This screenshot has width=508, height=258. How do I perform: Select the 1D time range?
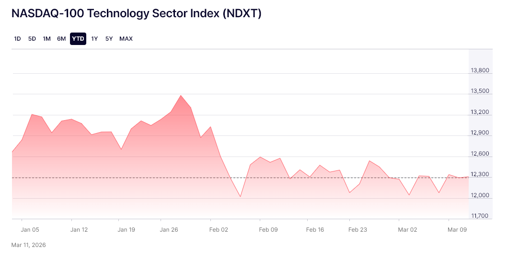click(x=18, y=39)
